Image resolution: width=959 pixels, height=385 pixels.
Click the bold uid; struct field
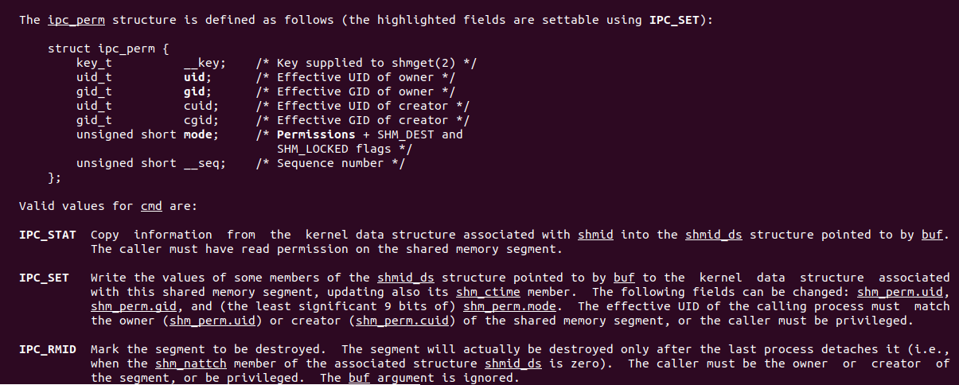point(197,77)
